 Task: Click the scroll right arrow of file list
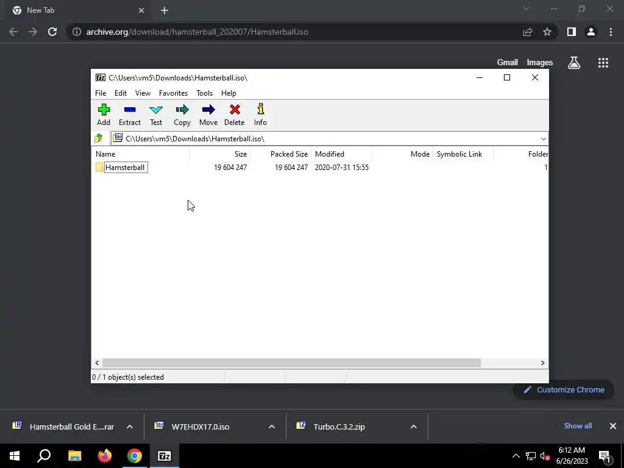pos(543,363)
